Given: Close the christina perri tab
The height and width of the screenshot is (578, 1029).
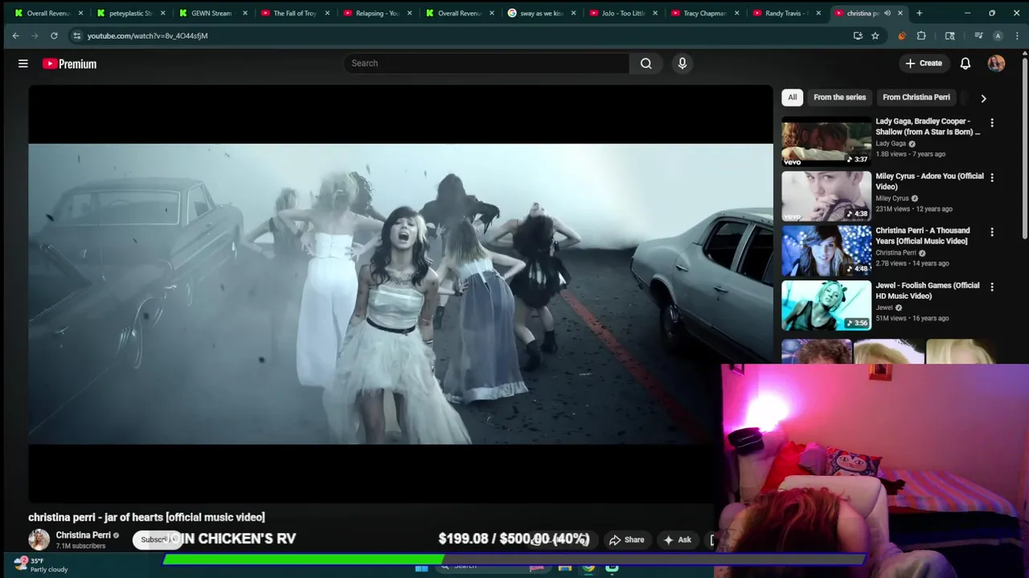Looking at the screenshot, I should coord(900,13).
